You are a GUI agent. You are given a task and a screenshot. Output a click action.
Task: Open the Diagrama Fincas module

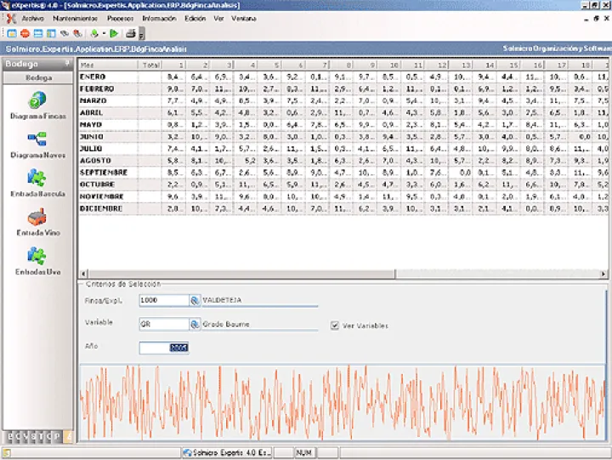click(37, 100)
